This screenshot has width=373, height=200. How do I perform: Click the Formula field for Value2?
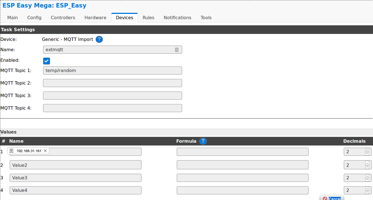click(x=243, y=165)
